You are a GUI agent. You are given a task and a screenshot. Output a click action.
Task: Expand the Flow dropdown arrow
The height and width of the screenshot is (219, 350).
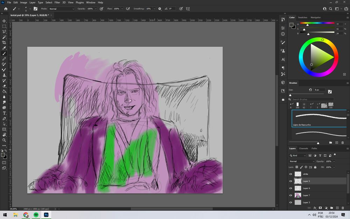(x=122, y=9)
